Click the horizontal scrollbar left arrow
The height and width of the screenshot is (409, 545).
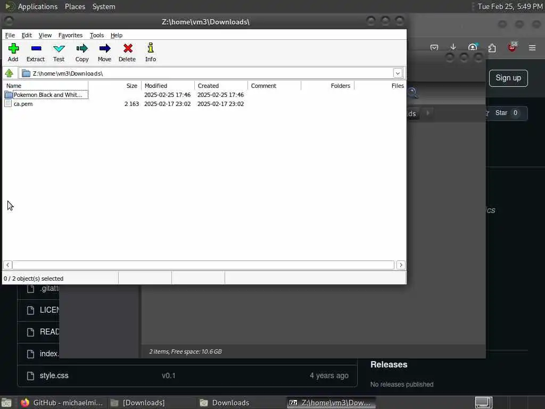point(7,265)
